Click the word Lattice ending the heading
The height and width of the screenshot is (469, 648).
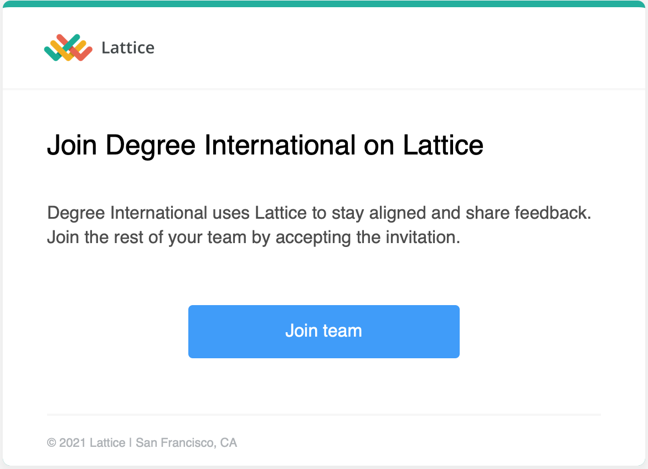tap(443, 145)
